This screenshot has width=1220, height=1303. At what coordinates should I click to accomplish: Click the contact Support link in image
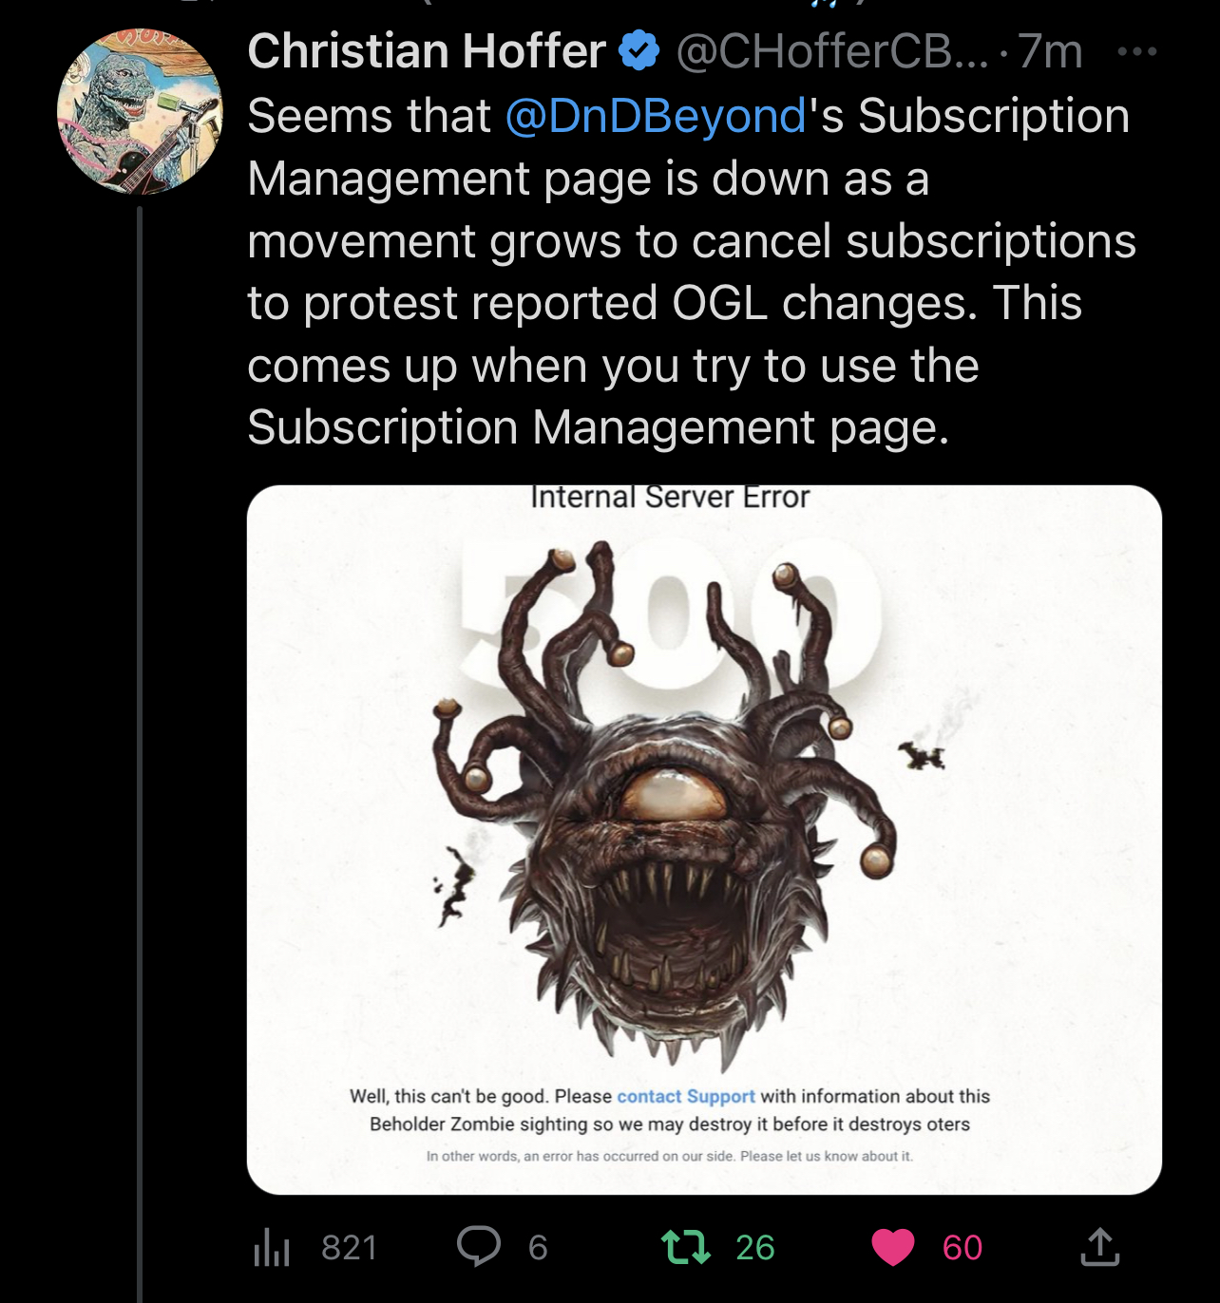click(x=685, y=1096)
